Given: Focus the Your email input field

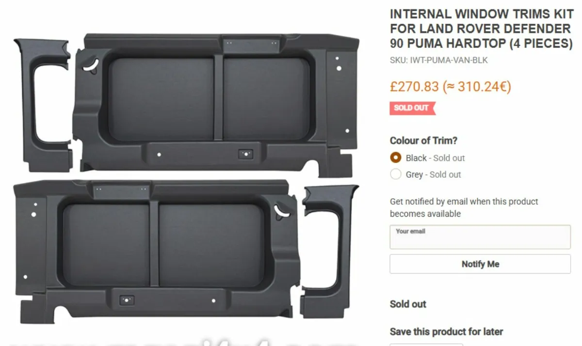Looking at the screenshot, I should (480, 237).
